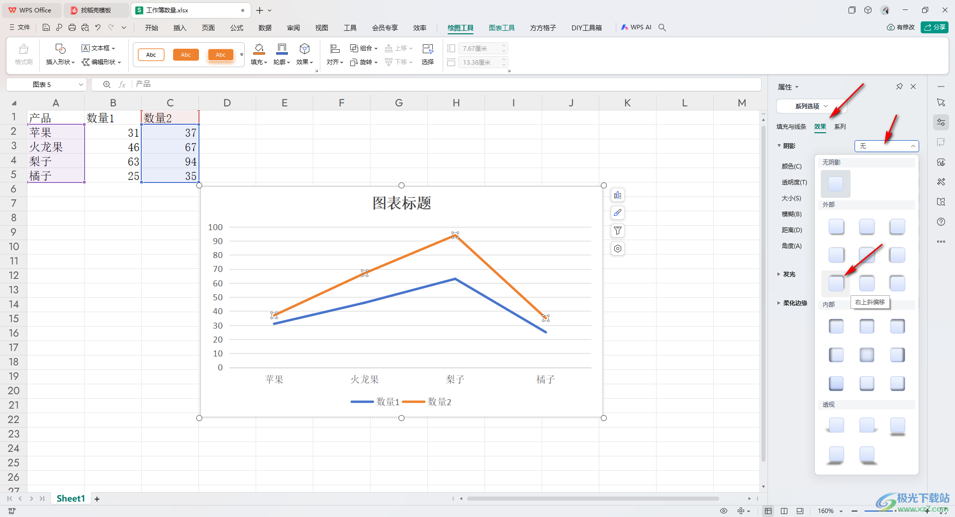Click the insert function fx icon
The height and width of the screenshot is (517, 955).
point(122,85)
